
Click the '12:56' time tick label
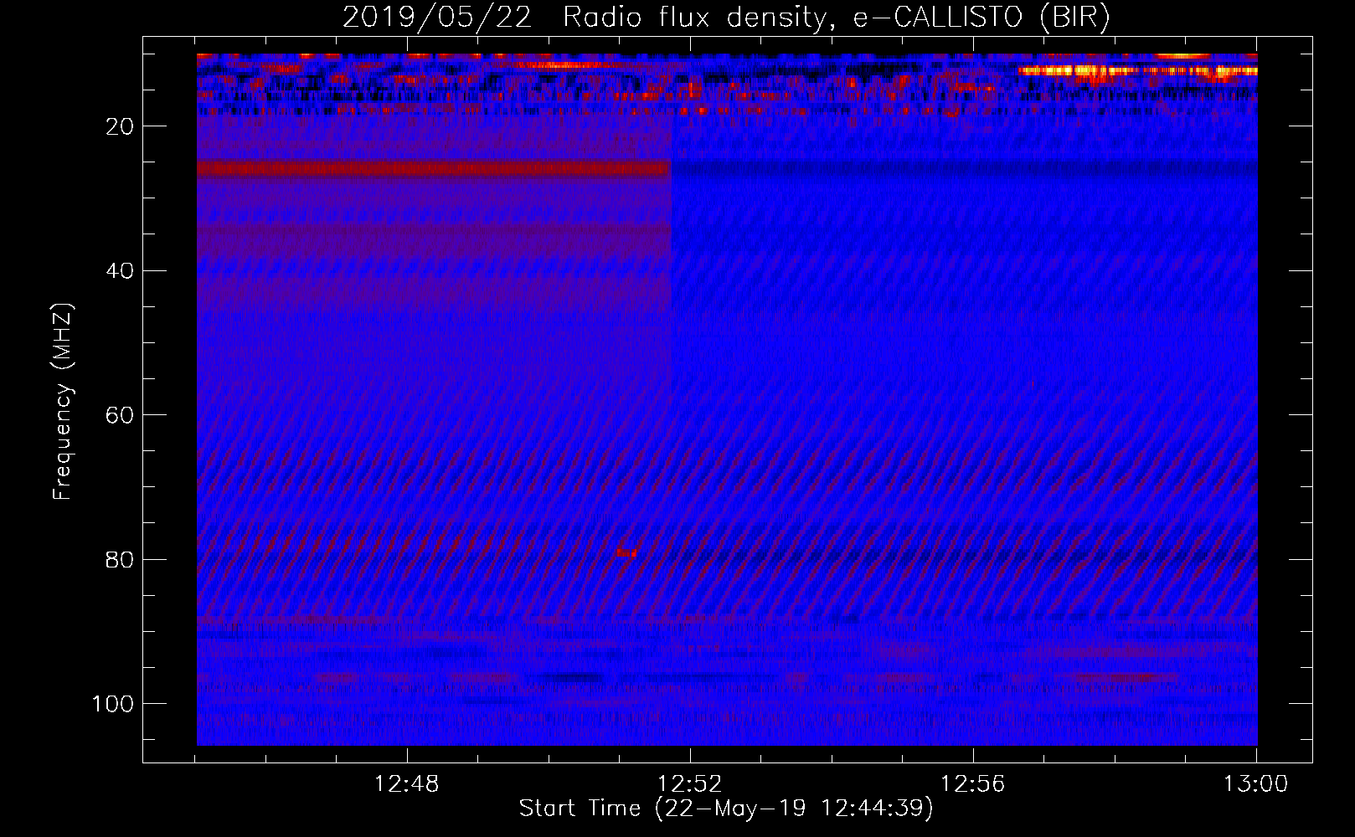[972, 784]
